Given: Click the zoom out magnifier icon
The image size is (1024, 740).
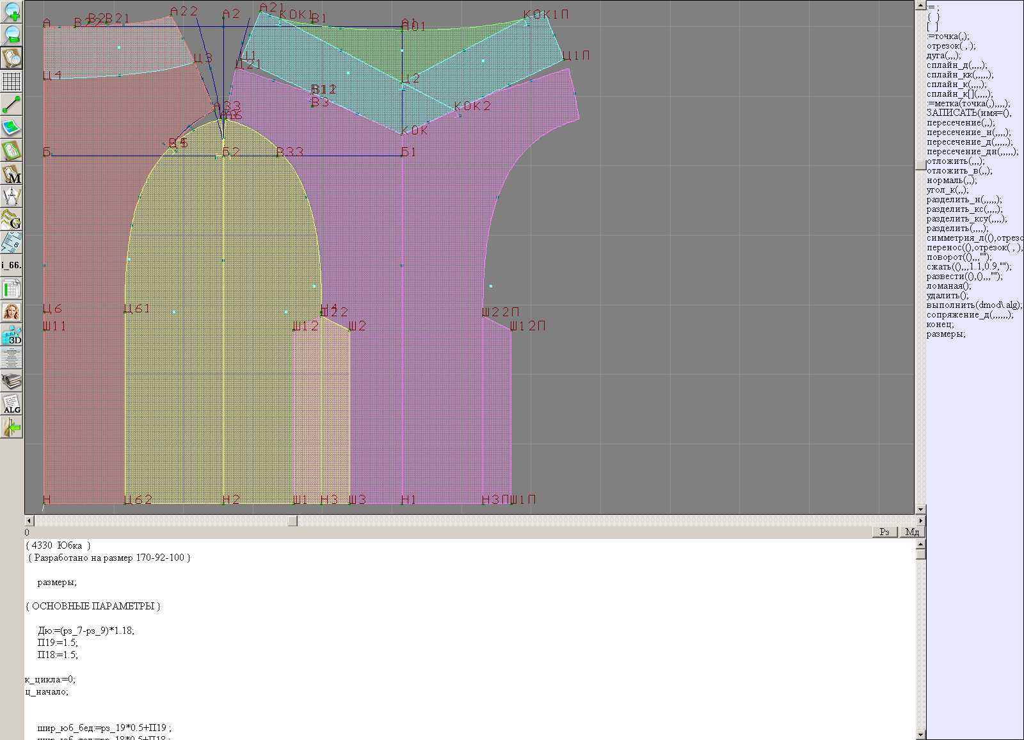Looking at the screenshot, I should [12, 35].
